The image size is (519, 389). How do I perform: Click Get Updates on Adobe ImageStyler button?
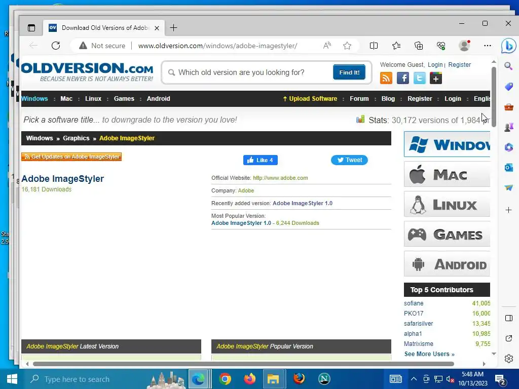pos(71,157)
